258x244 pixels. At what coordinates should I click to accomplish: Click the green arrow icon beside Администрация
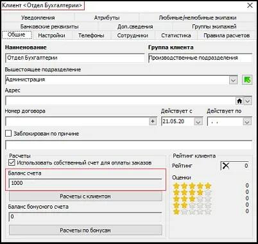247,80
